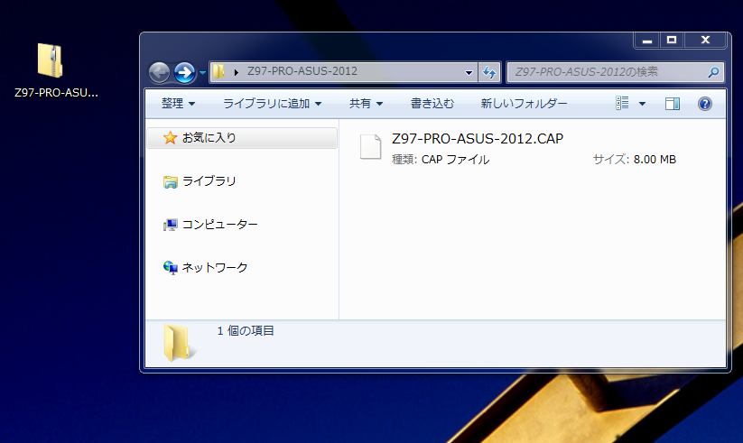Select コンピューター in the navigation pane
The height and width of the screenshot is (443, 743).
click(x=210, y=224)
